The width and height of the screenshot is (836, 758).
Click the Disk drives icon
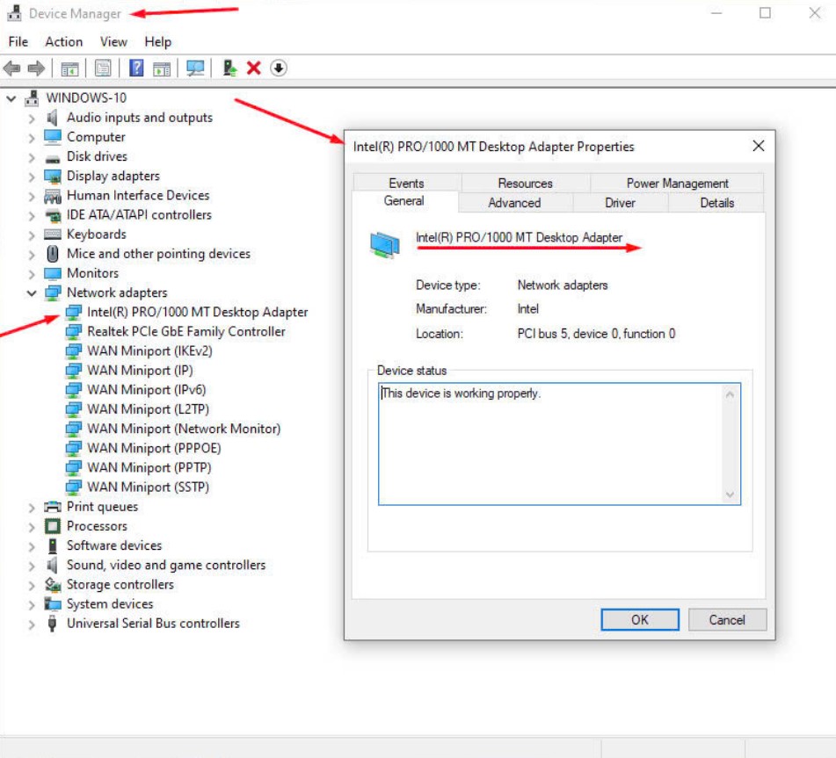(52, 158)
